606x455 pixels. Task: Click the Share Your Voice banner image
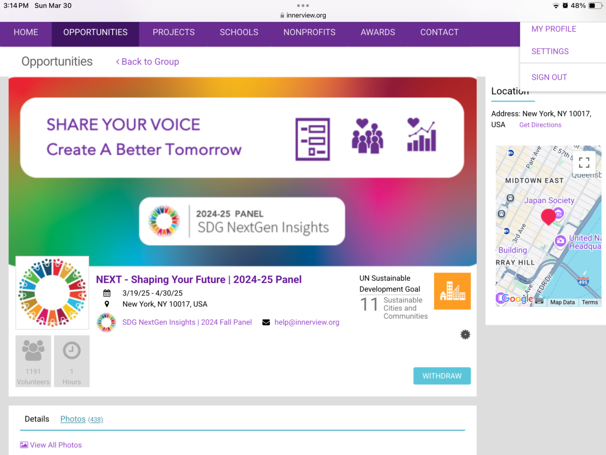point(242,138)
